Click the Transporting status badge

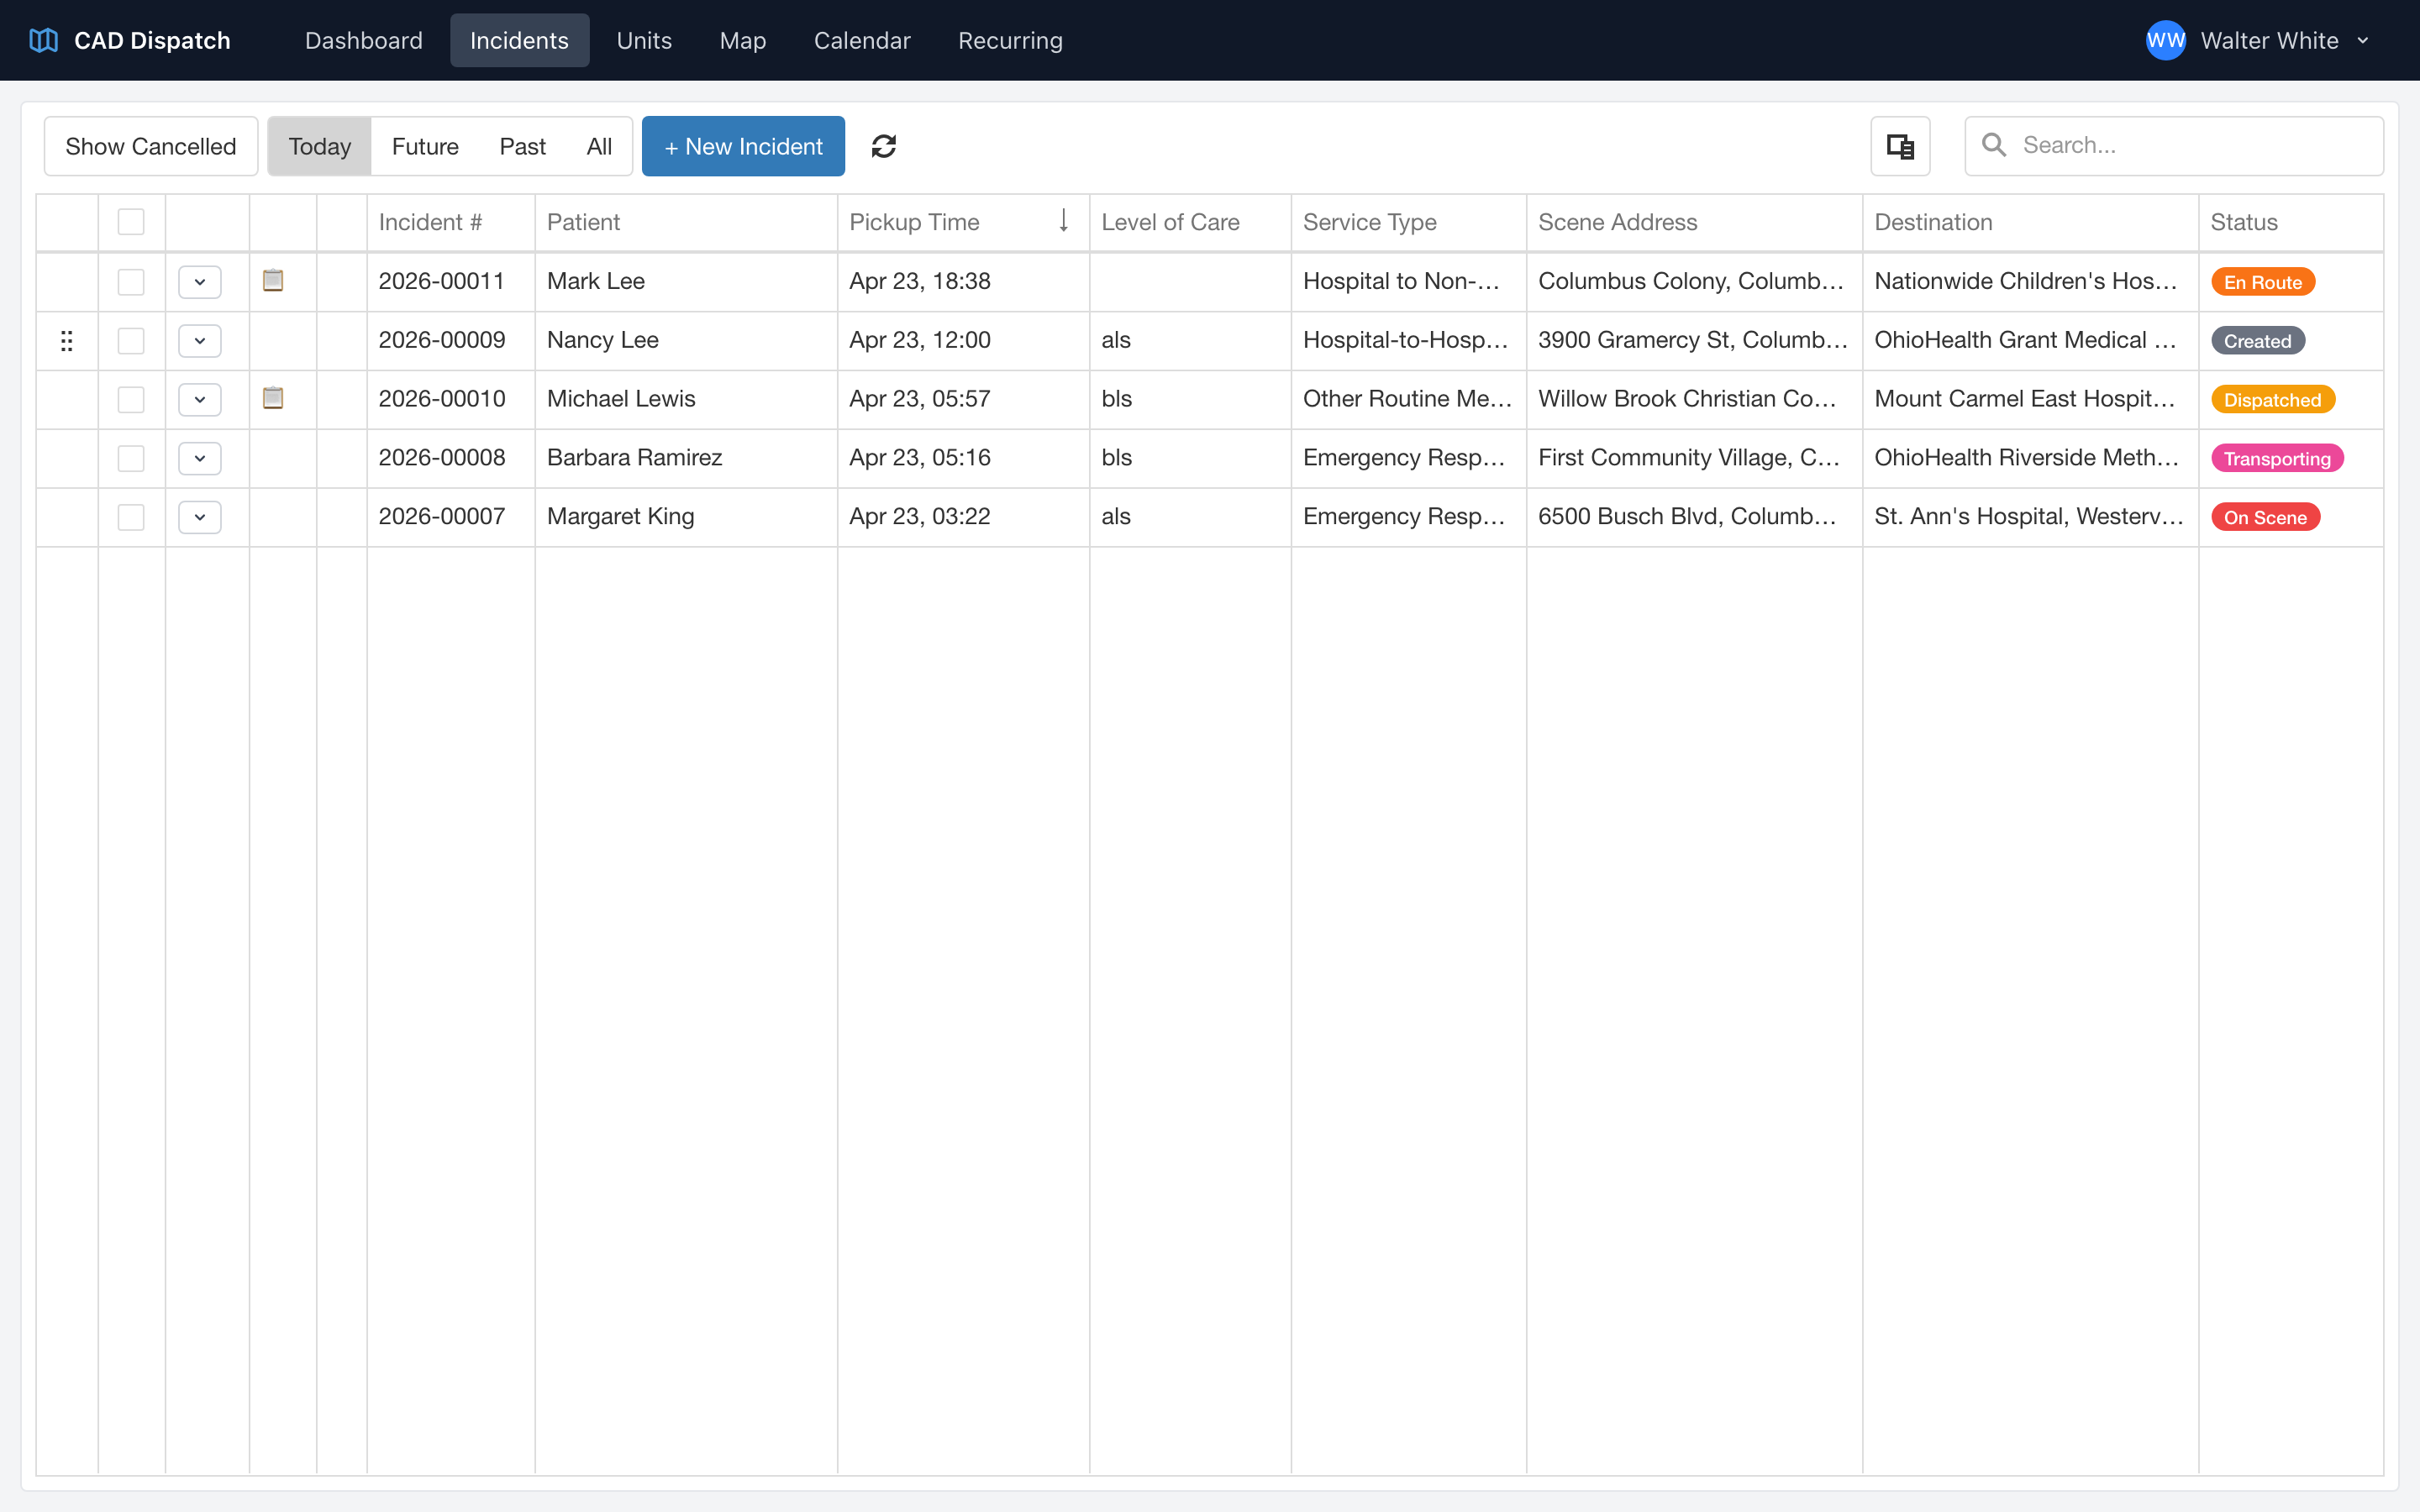[x=2277, y=458]
